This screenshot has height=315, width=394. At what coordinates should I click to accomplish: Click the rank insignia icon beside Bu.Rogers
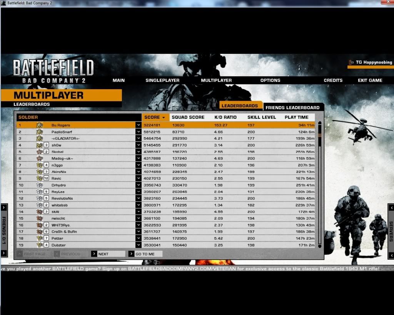click(x=39, y=125)
